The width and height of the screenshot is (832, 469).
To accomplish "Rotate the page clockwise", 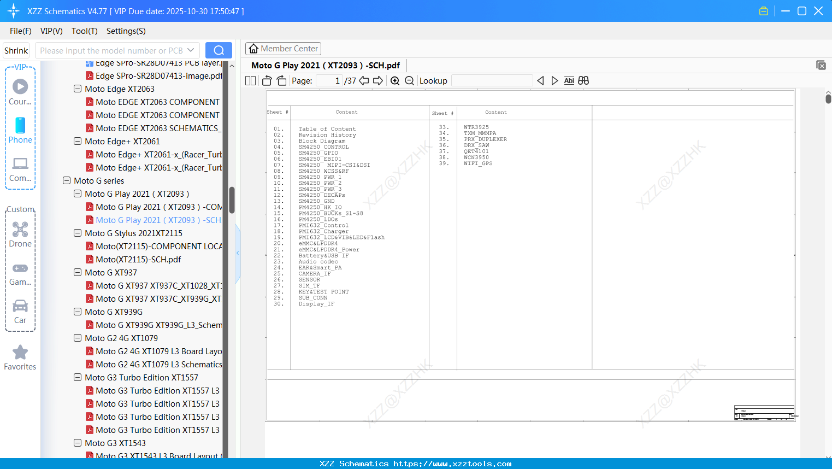I will (281, 81).
